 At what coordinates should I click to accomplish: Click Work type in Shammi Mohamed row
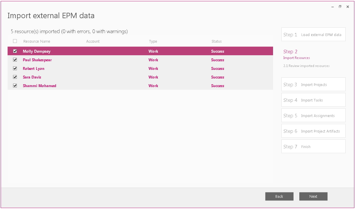153,86
